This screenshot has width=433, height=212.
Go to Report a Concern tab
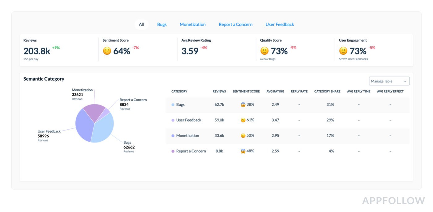[x=235, y=24]
